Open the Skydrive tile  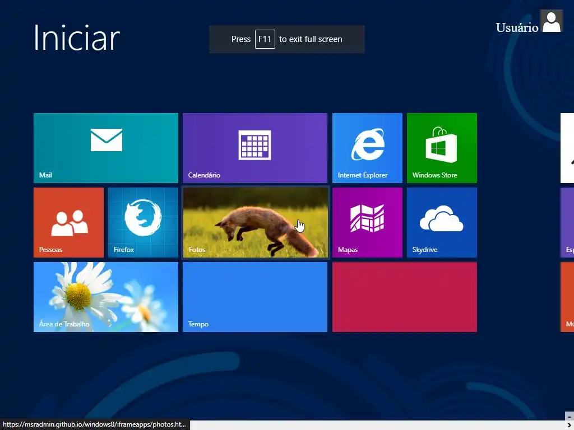442,223
